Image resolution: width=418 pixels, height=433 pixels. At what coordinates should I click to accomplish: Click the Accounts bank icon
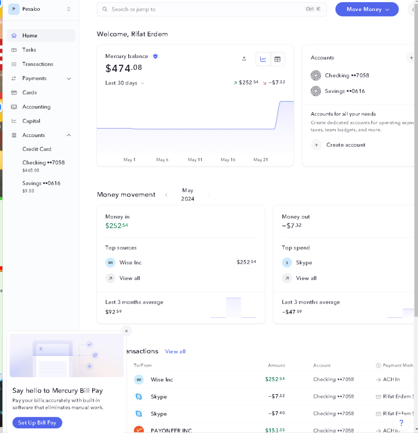pos(14,135)
